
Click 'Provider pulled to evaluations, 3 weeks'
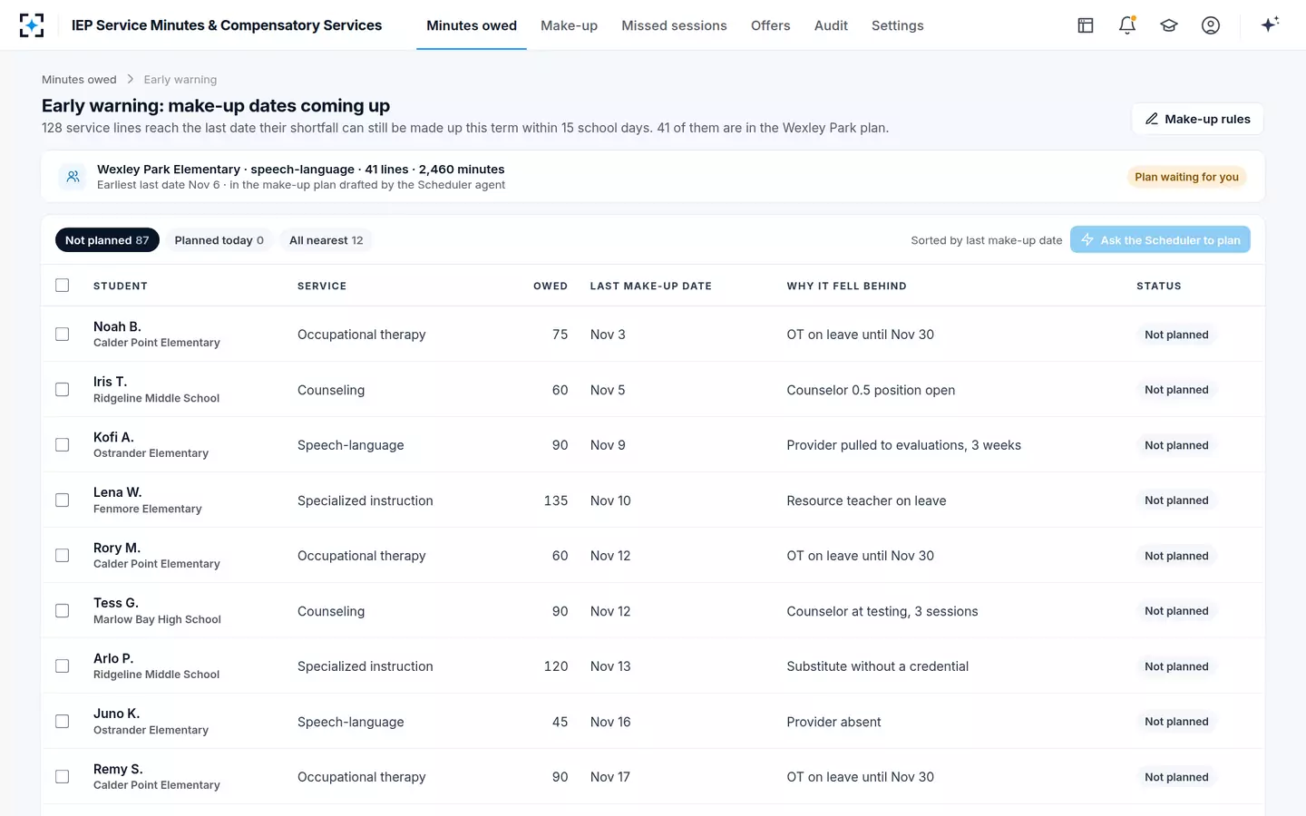[x=903, y=445]
